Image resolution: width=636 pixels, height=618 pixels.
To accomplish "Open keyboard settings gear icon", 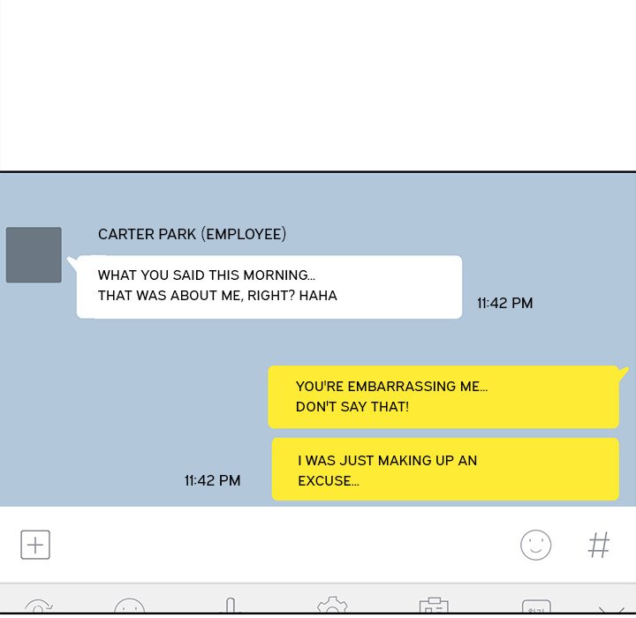I will point(332,607).
